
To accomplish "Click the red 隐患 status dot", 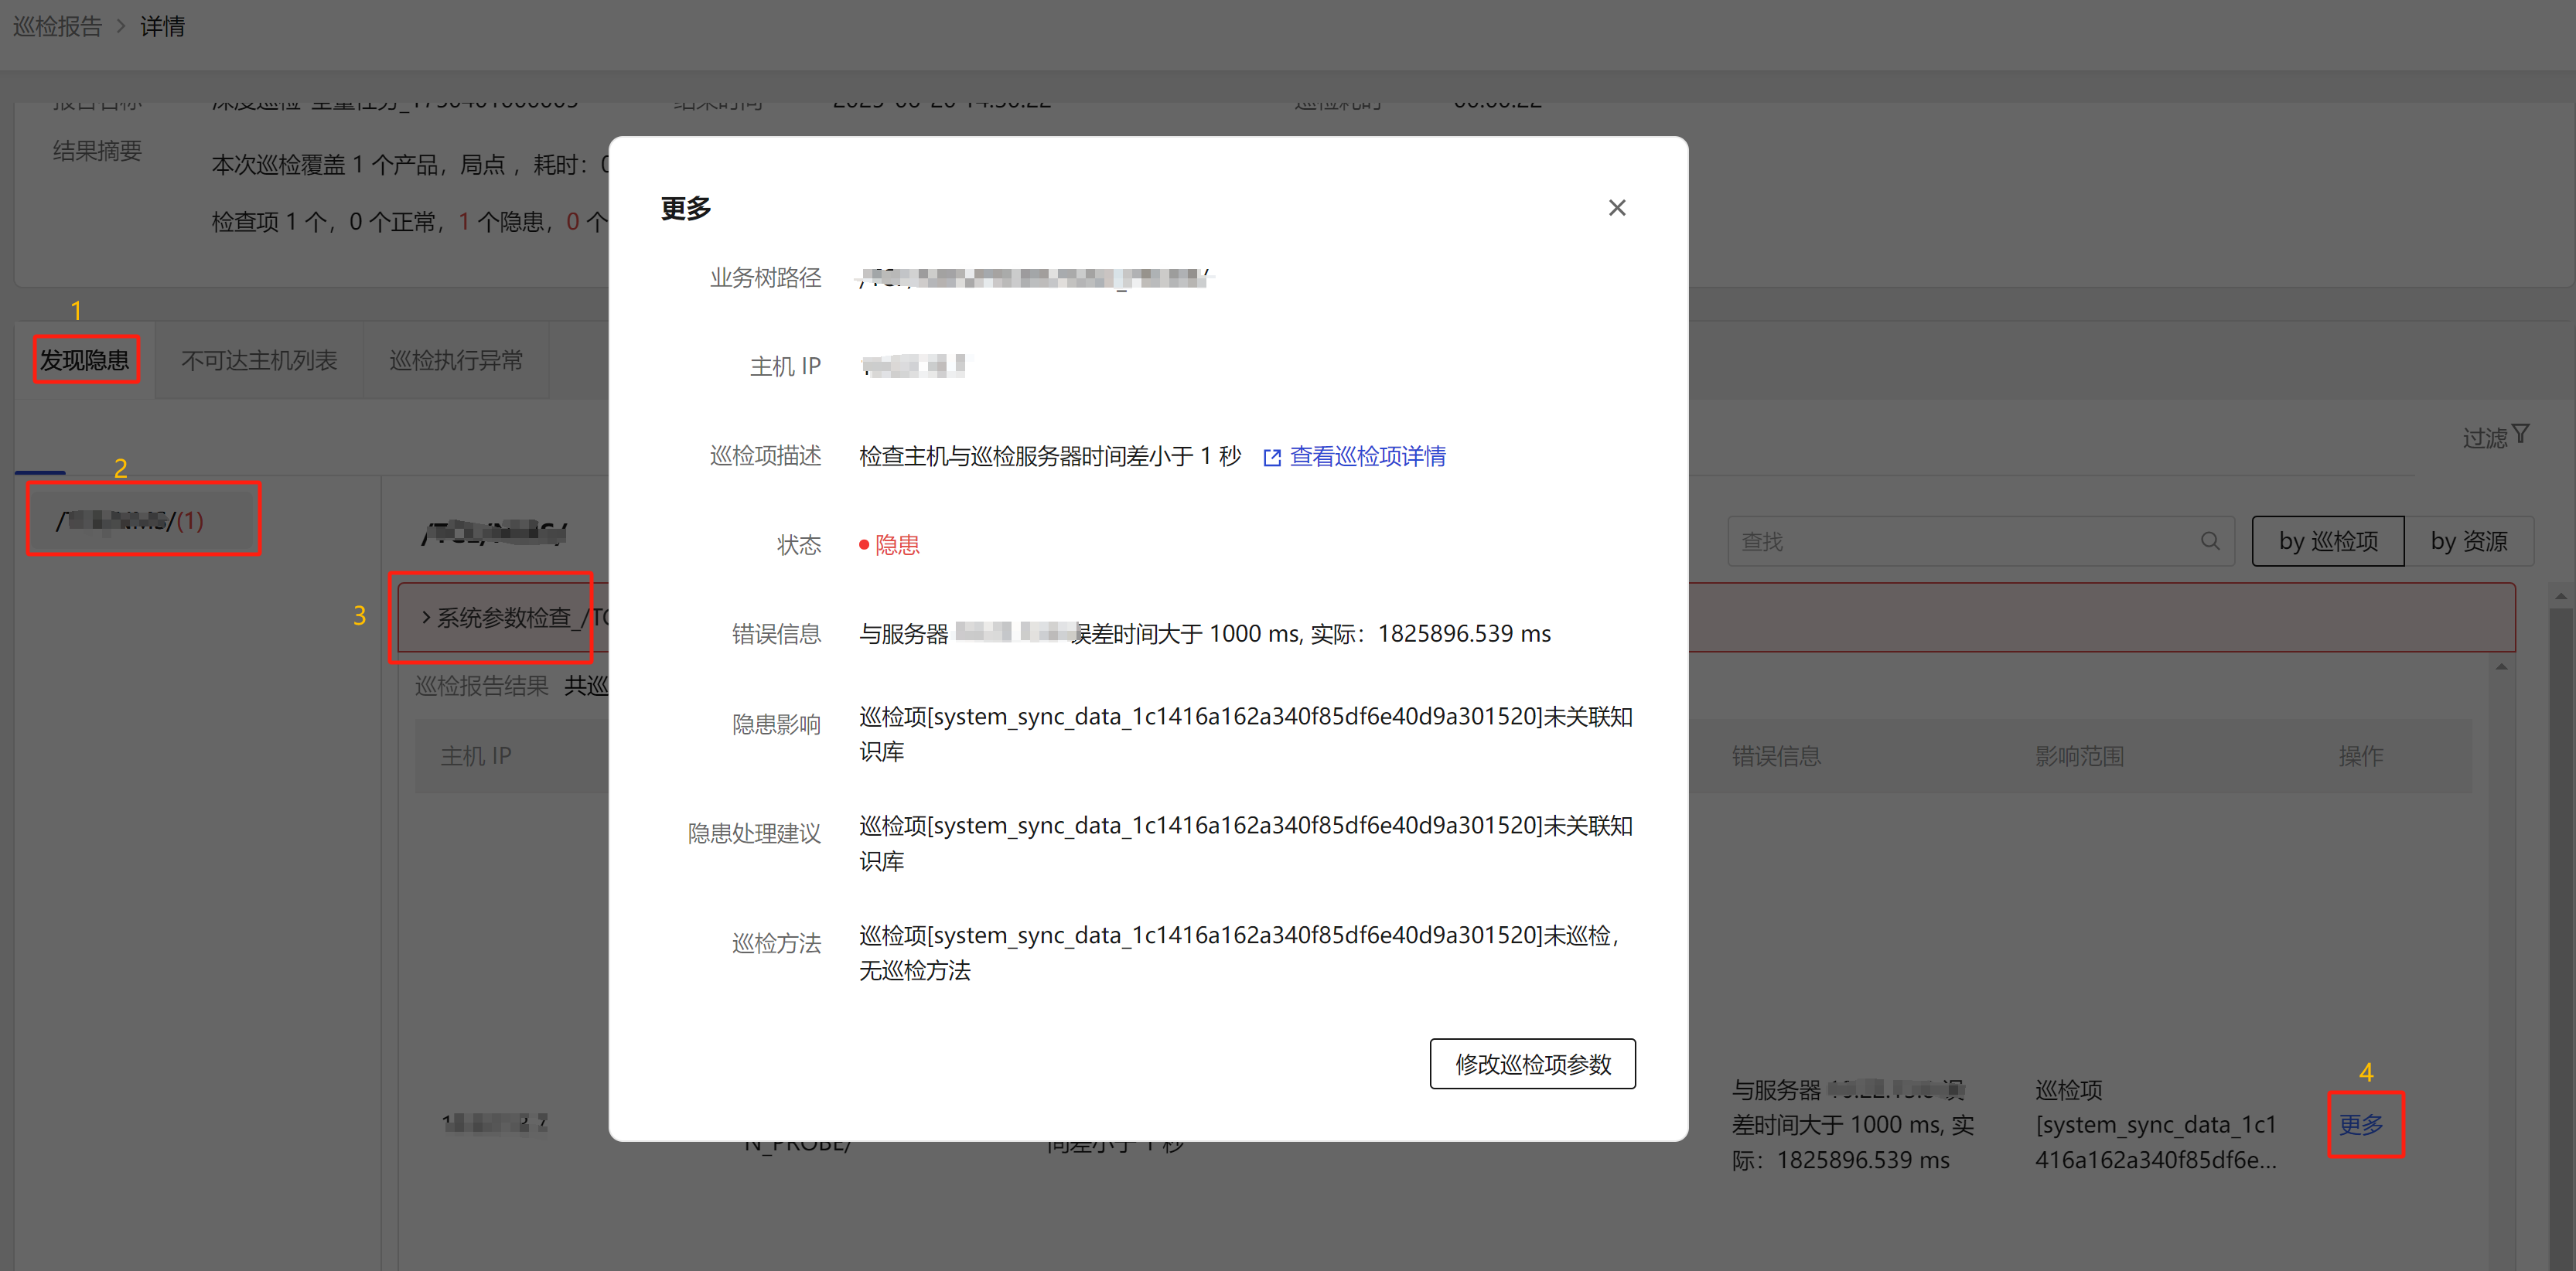I will pyautogui.click(x=863, y=545).
